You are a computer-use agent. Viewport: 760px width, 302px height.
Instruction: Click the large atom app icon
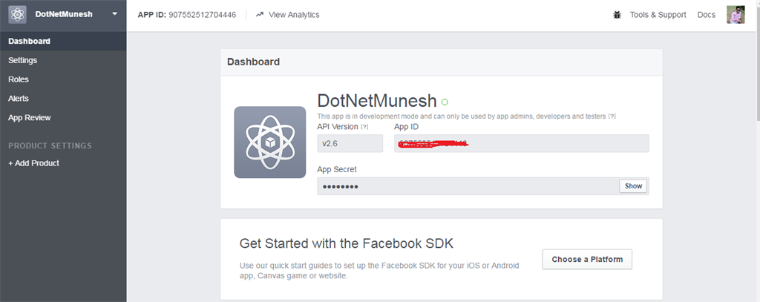point(269,142)
